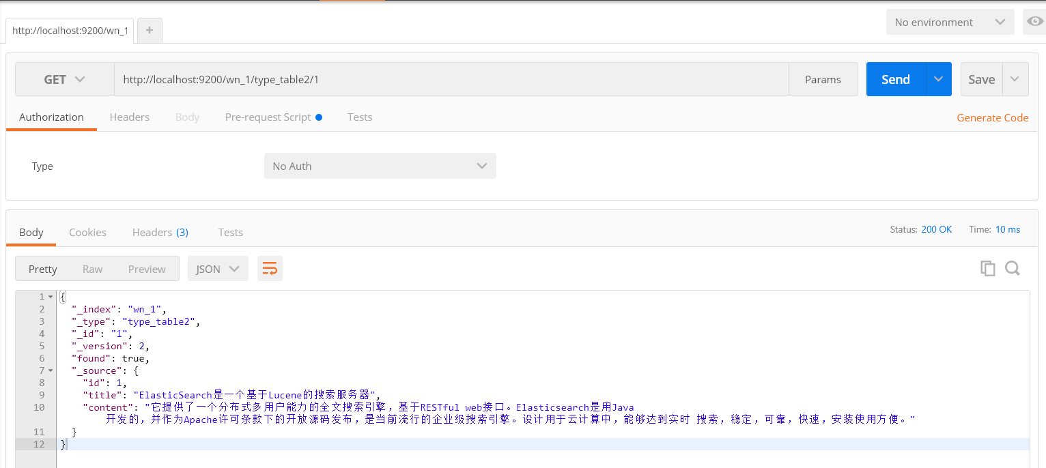Open the No environment dropdown
This screenshot has width=1046, height=468.
(x=950, y=22)
